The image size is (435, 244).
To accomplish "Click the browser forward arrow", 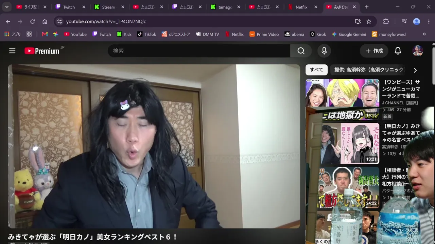I will [x=20, y=21].
